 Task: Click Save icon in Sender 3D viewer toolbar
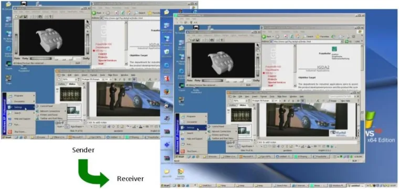[25, 16]
